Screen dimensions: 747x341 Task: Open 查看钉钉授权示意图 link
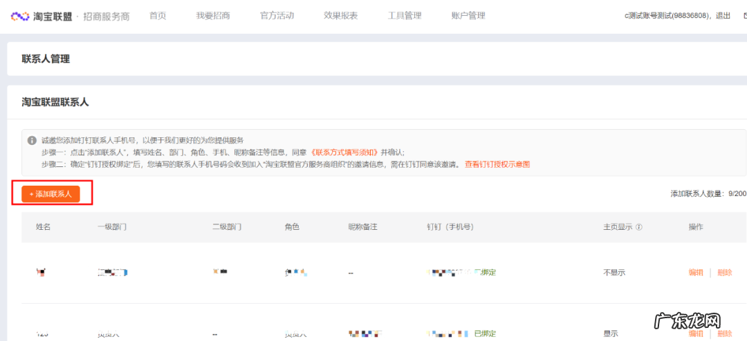click(497, 164)
